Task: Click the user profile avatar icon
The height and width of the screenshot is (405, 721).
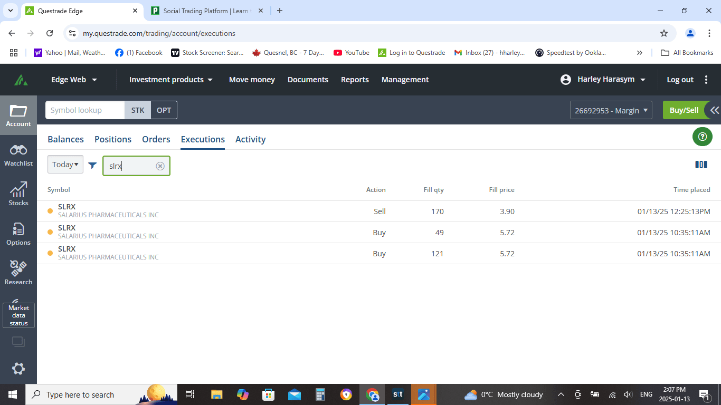Action: click(x=566, y=80)
